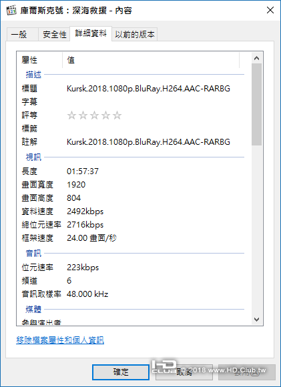This screenshot has width=281, height=387.
Task: Click the 音訊 section heading
Action: [33, 254]
